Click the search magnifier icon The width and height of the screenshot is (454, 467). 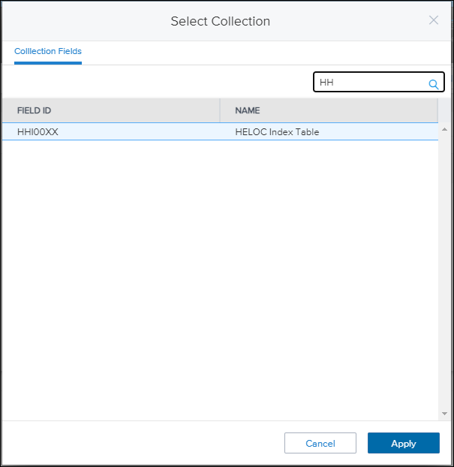point(434,84)
